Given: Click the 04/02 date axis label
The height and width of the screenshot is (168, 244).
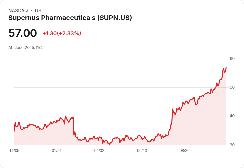Looking at the screenshot, I should (99, 151).
